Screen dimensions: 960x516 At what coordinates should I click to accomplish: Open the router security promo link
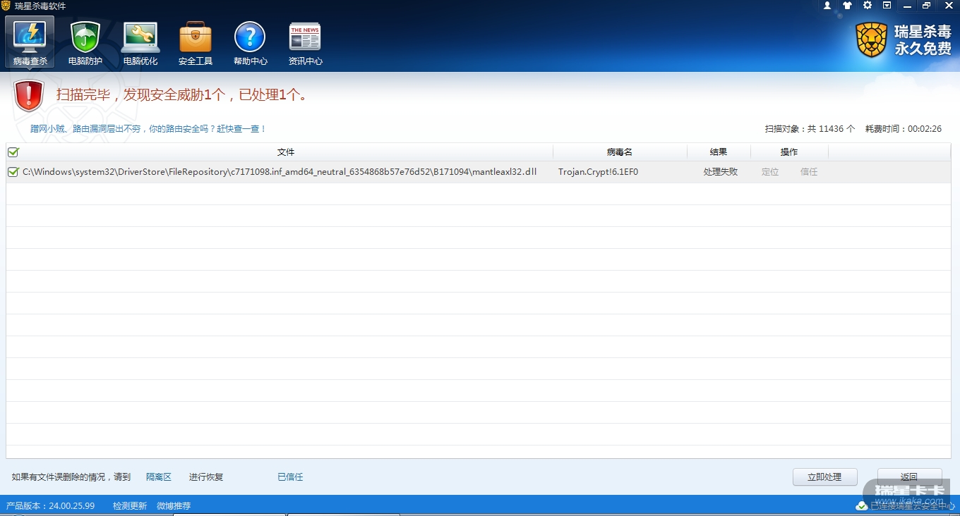point(148,129)
